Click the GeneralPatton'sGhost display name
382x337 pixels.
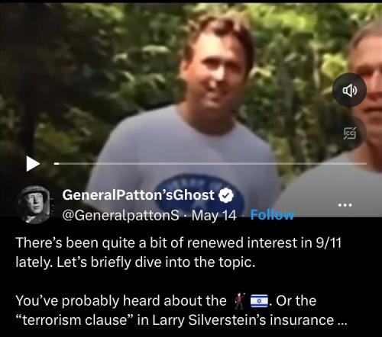138,195
